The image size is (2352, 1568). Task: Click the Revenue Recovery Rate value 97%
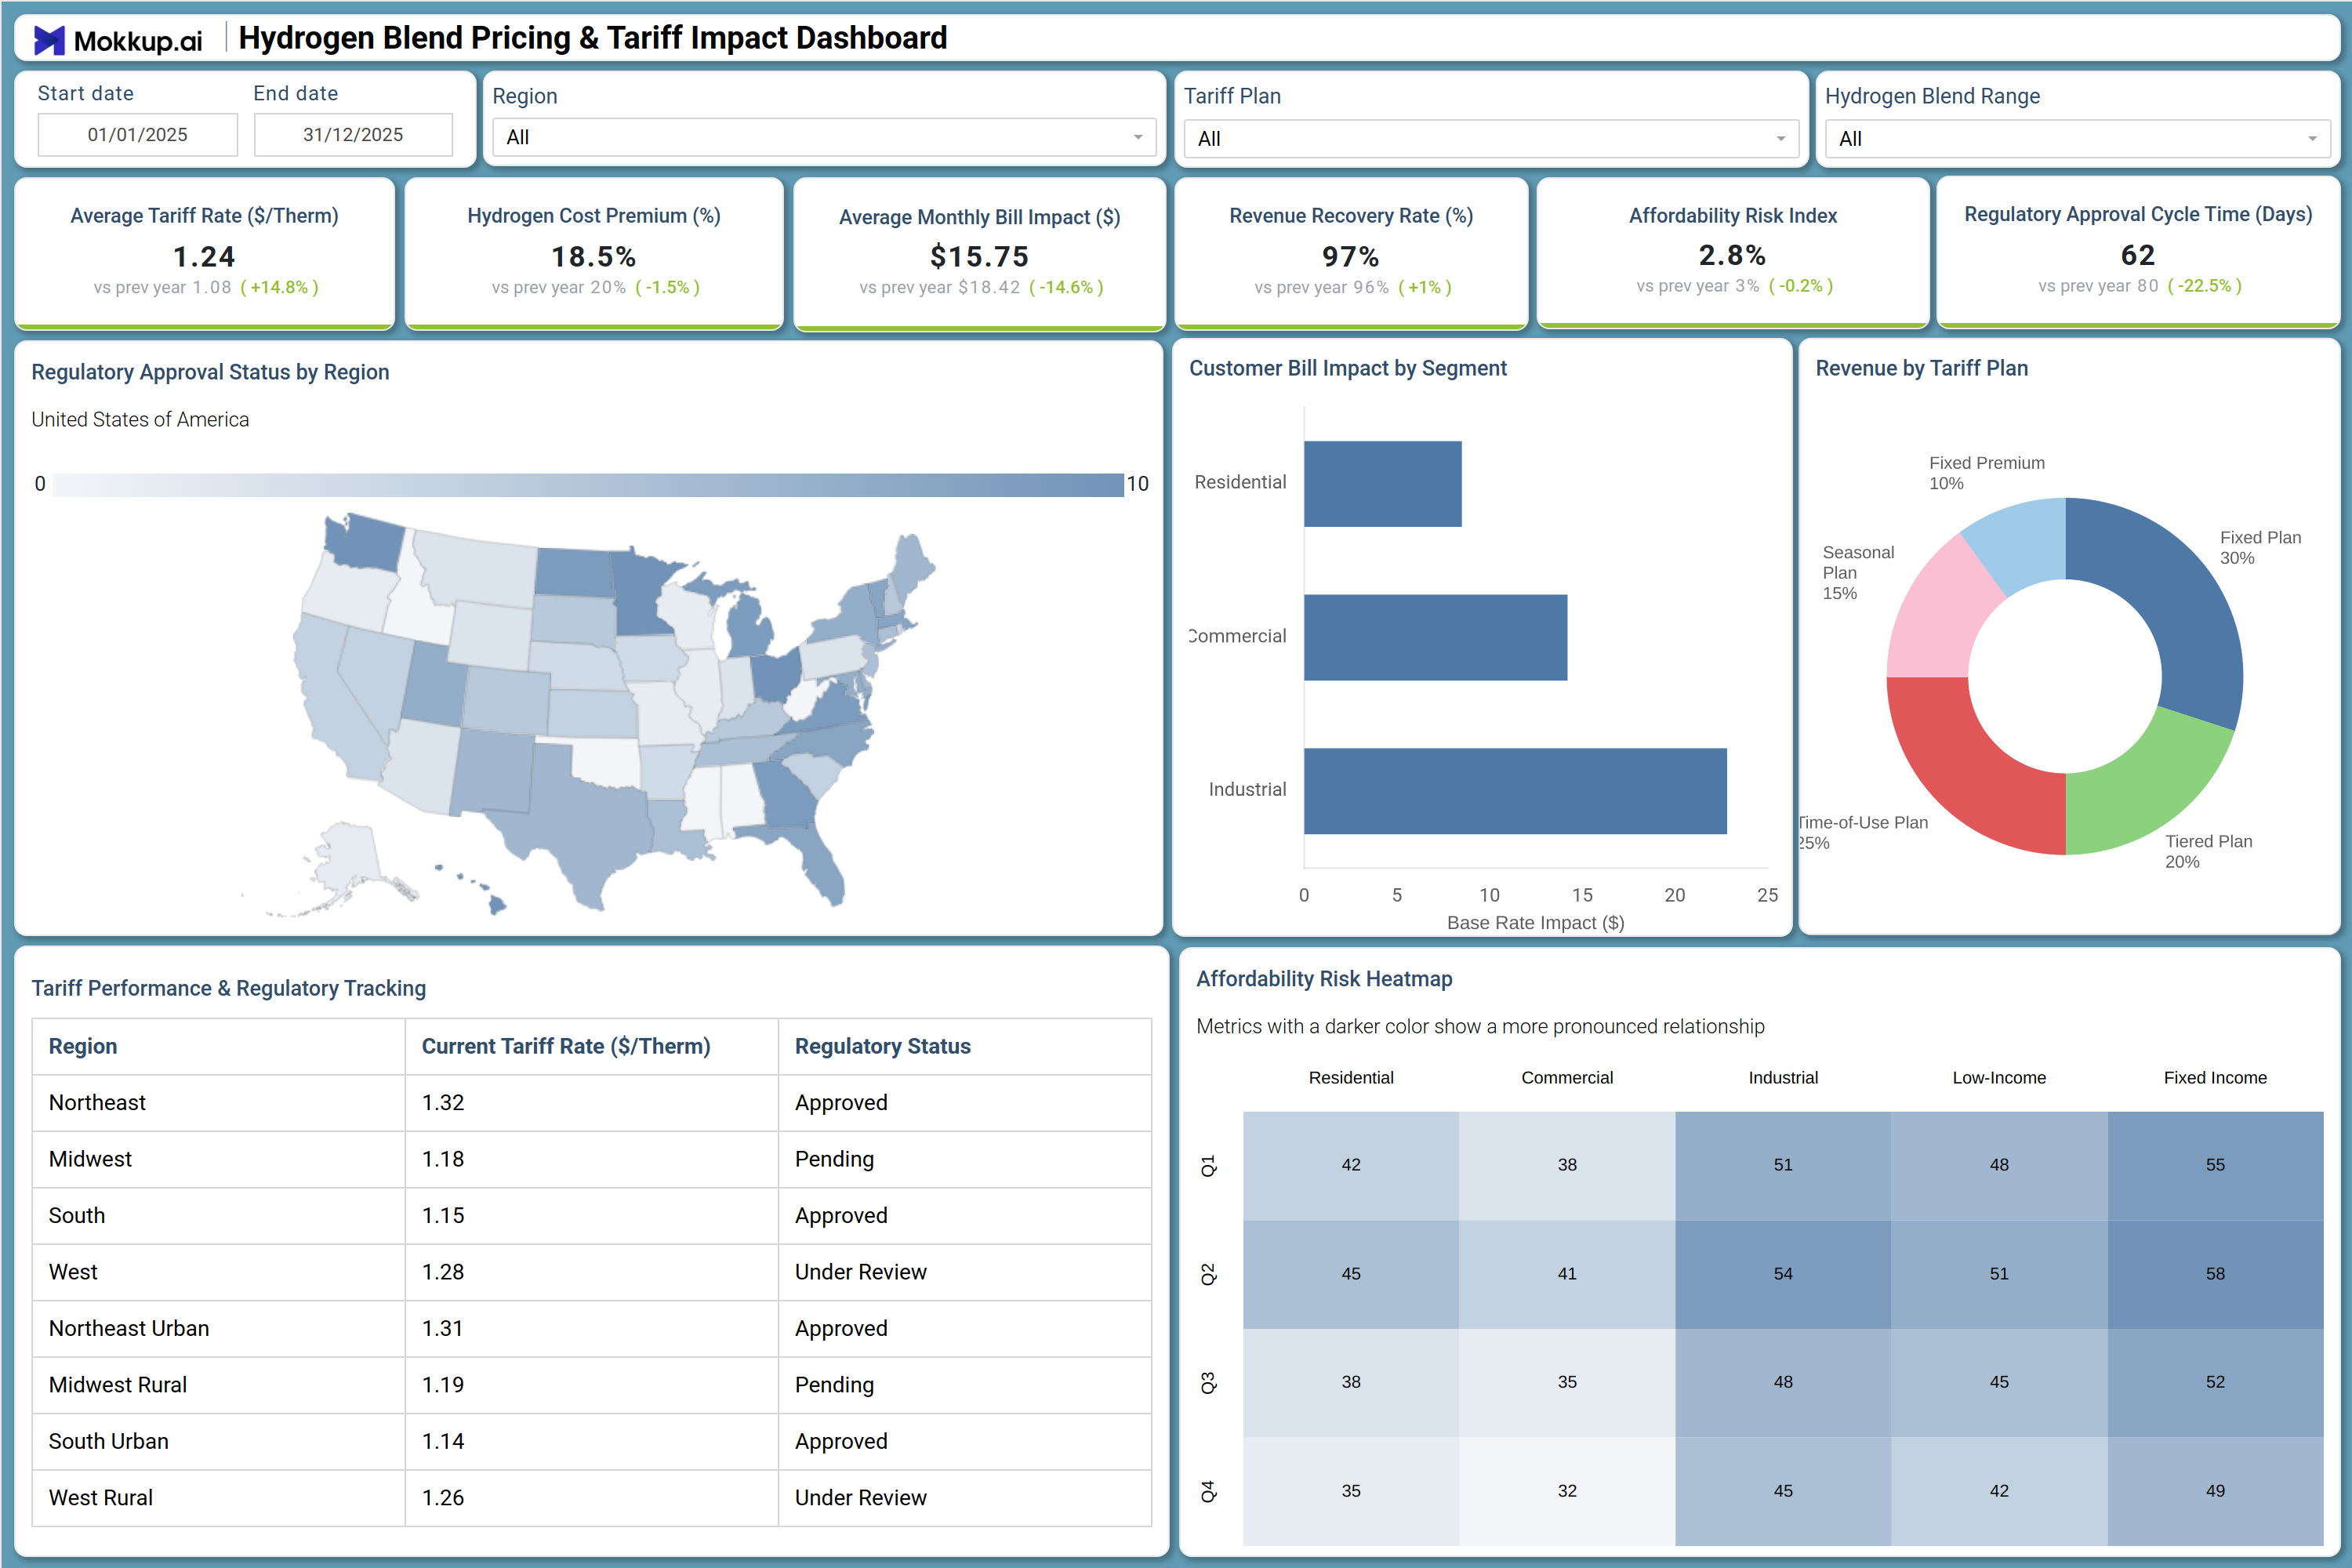pos(1351,257)
